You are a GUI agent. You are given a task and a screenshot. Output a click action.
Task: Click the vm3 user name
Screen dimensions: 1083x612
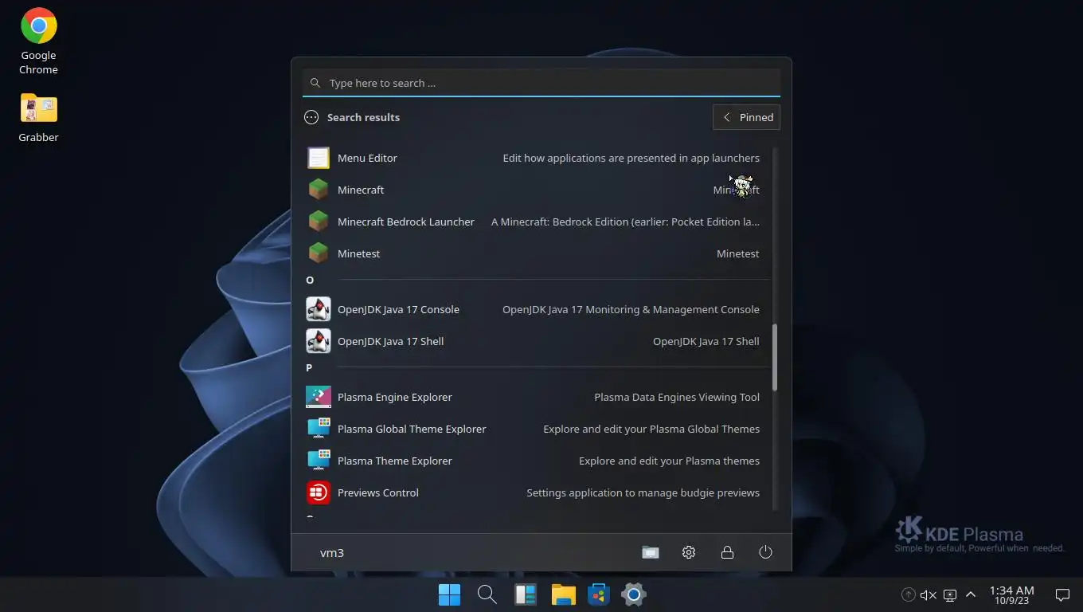click(x=332, y=552)
